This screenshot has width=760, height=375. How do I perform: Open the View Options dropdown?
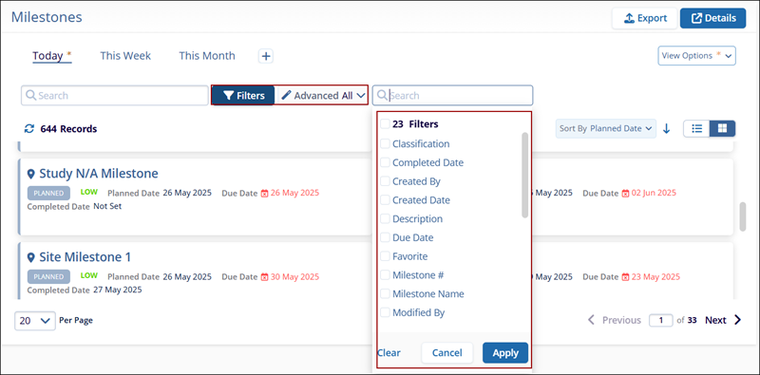coord(697,56)
